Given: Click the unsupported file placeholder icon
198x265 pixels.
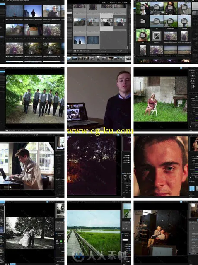Looking at the screenshot, I should (157, 36).
